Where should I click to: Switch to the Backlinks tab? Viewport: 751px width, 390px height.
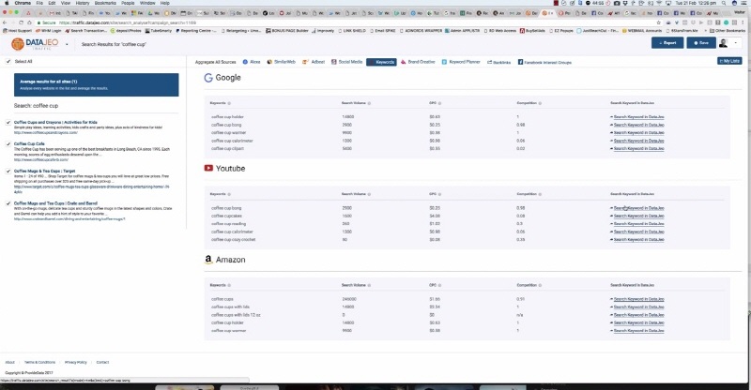tap(498, 62)
